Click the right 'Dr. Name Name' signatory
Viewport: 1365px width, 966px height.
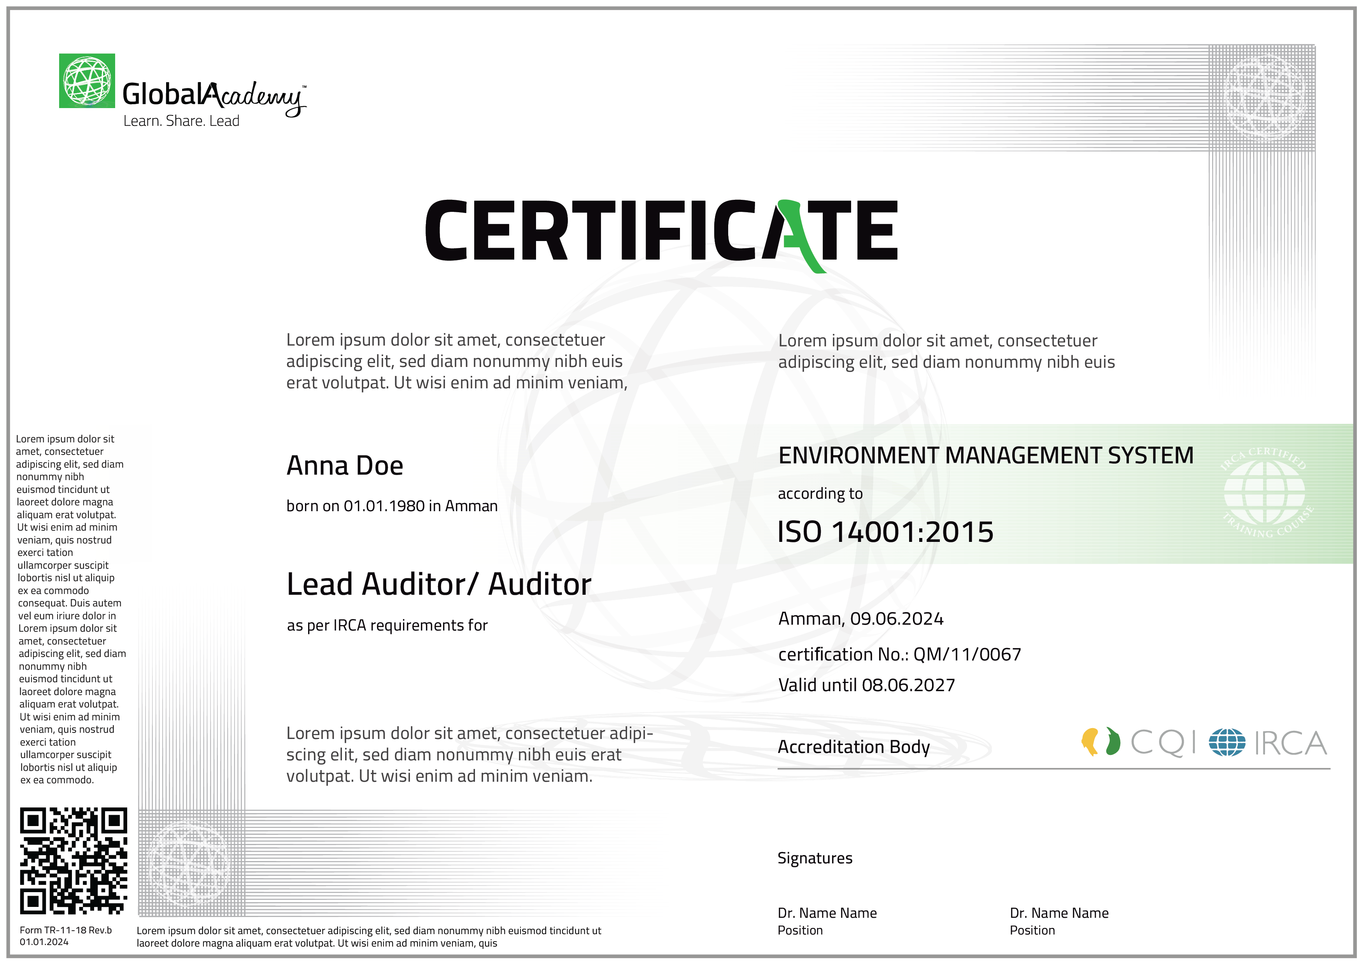click(x=1059, y=913)
